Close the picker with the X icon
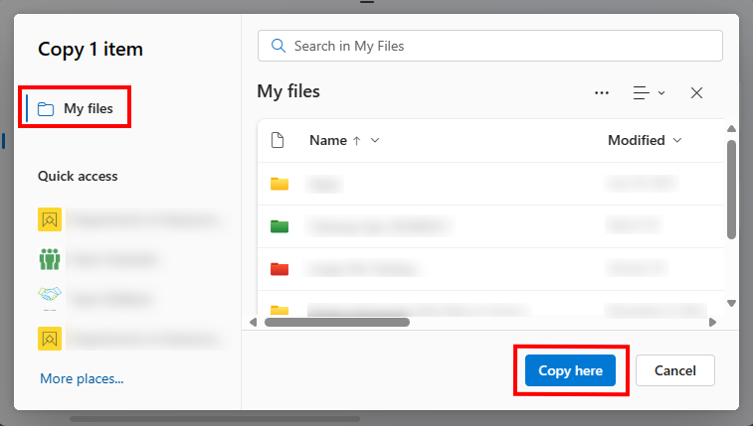The image size is (753, 426). 696,92
